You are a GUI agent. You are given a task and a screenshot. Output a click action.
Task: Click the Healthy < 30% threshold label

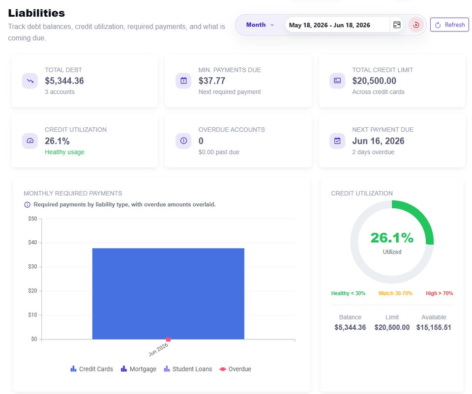pos(348,293)
